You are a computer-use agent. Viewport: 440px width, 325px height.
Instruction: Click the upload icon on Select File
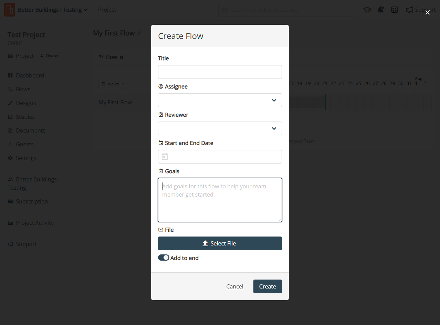point(205,243)
